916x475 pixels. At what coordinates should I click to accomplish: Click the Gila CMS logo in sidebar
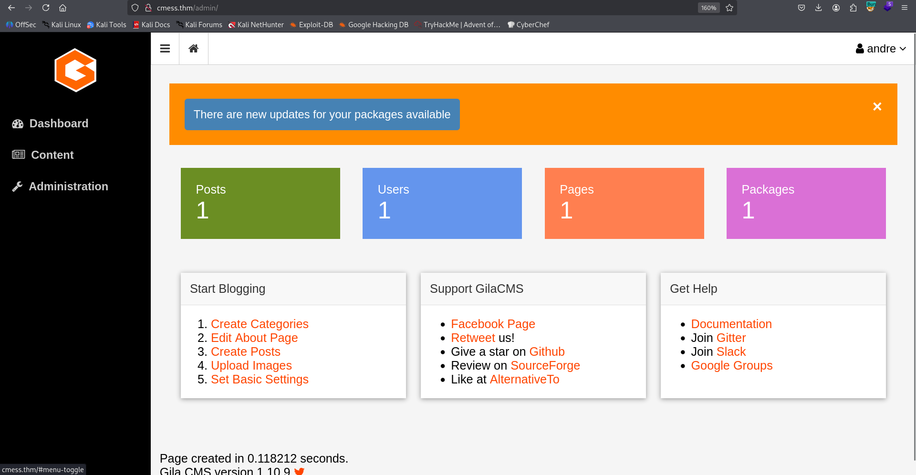pyautogui.click(x=75, y=71)
